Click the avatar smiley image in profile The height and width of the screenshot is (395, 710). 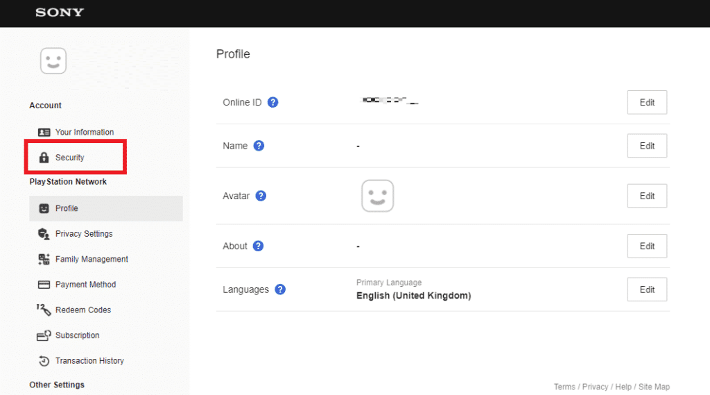[x=377, y=196]
